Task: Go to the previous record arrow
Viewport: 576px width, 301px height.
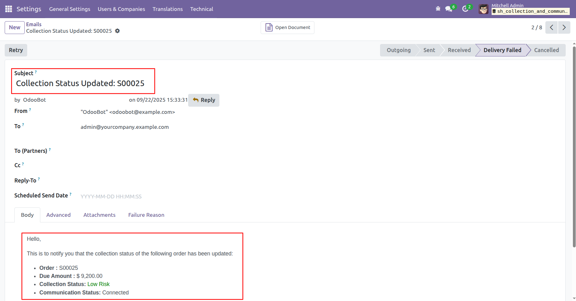Action: point(552,27)
